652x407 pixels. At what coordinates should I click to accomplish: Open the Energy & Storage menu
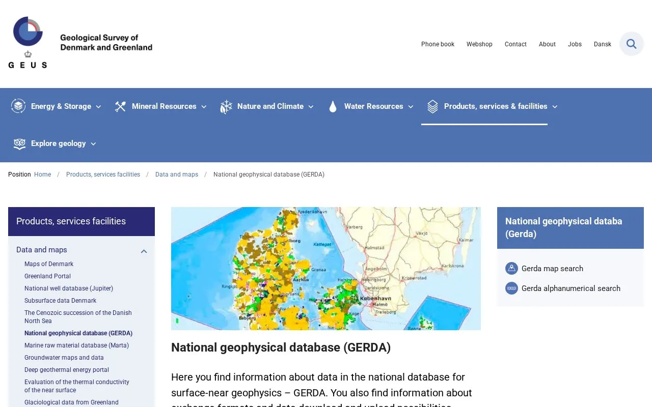(x=61, y=106)
